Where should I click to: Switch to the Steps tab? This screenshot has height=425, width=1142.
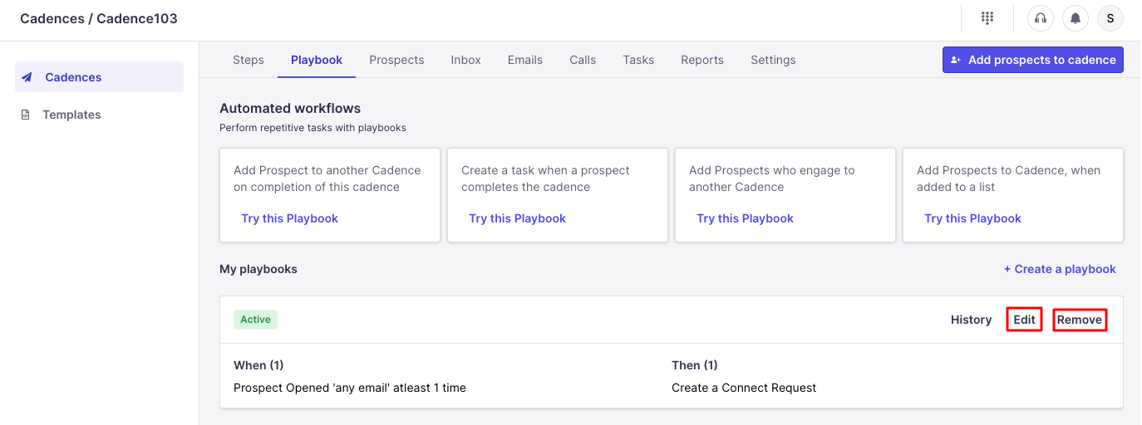249,60
